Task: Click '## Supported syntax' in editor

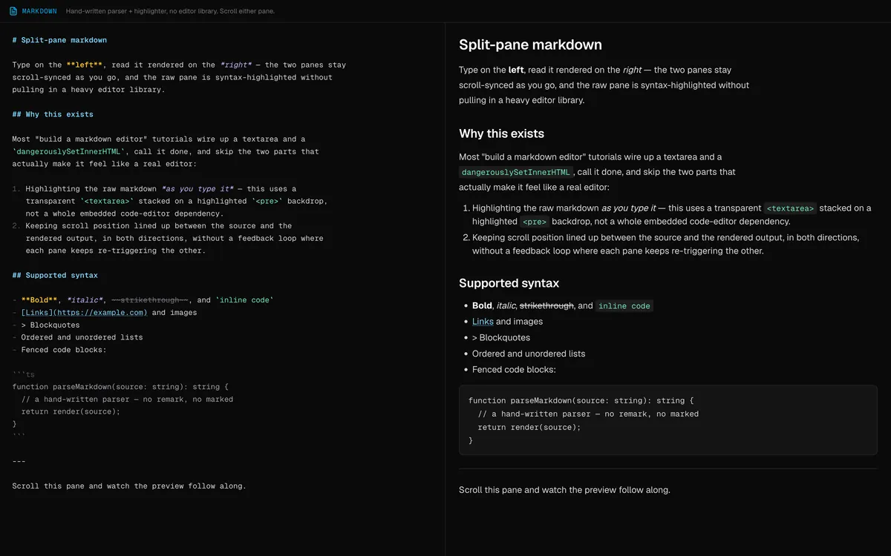Action: coord(55,275)
